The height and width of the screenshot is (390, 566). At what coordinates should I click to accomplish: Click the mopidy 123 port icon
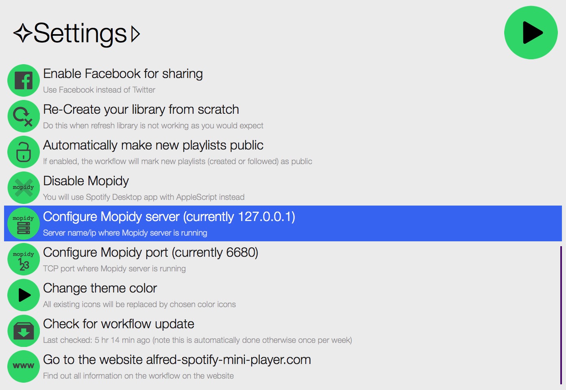(x=24, y=259)
